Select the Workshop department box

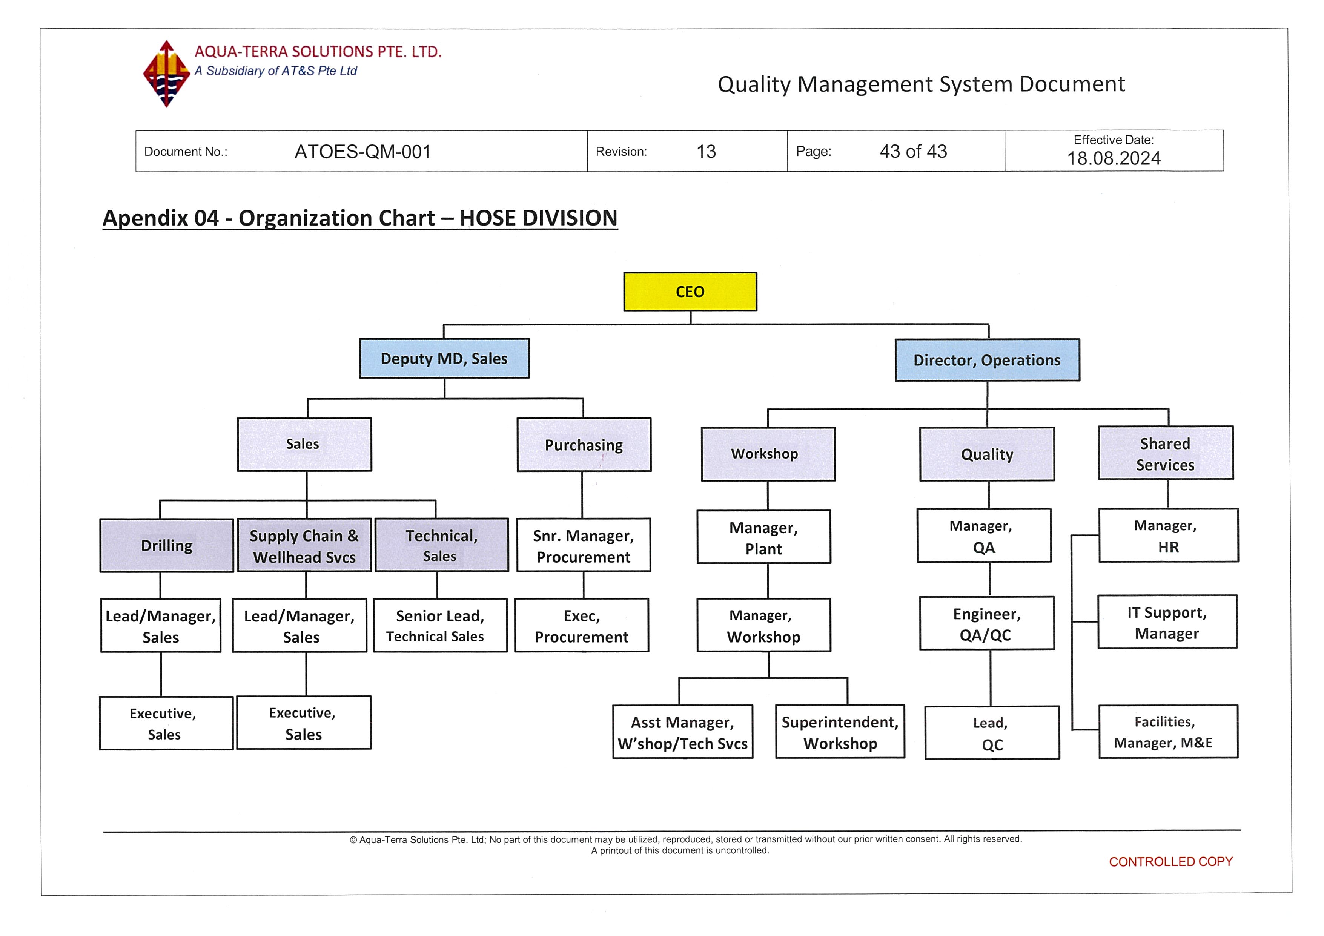point(768,454)
